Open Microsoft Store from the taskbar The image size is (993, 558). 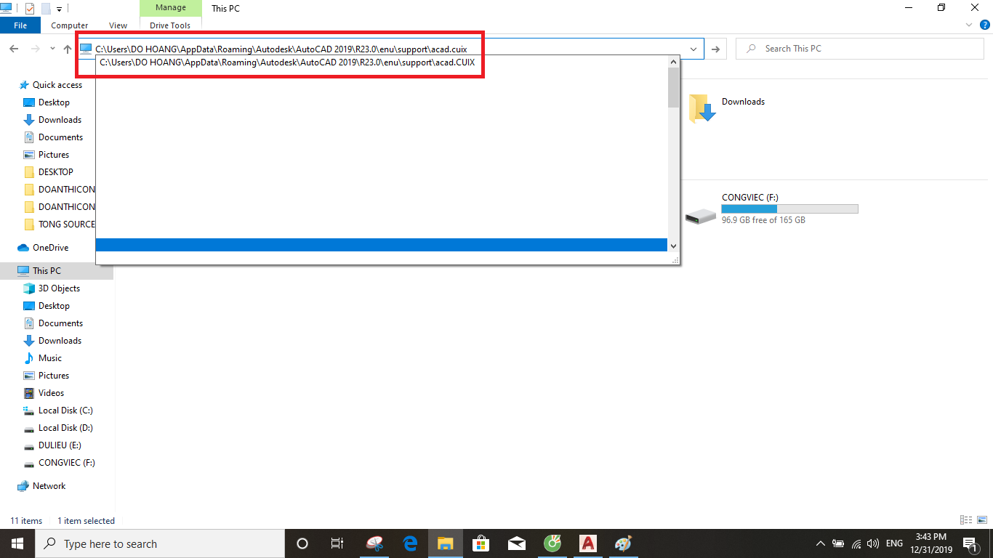[x=481, y=543]
